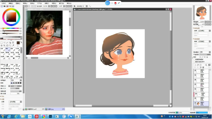Toggle the clipping group checkbox
Image resolution: width=212 pixels, height=119 pixels.
point(194,59)
